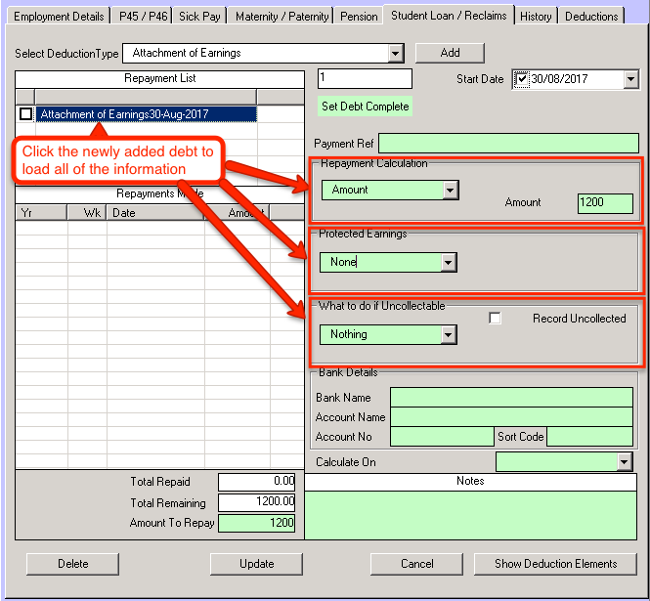Screen dimensions: 650x601
Task: Click the Show Deduction Elements button
Action: (x=555, y=564)
